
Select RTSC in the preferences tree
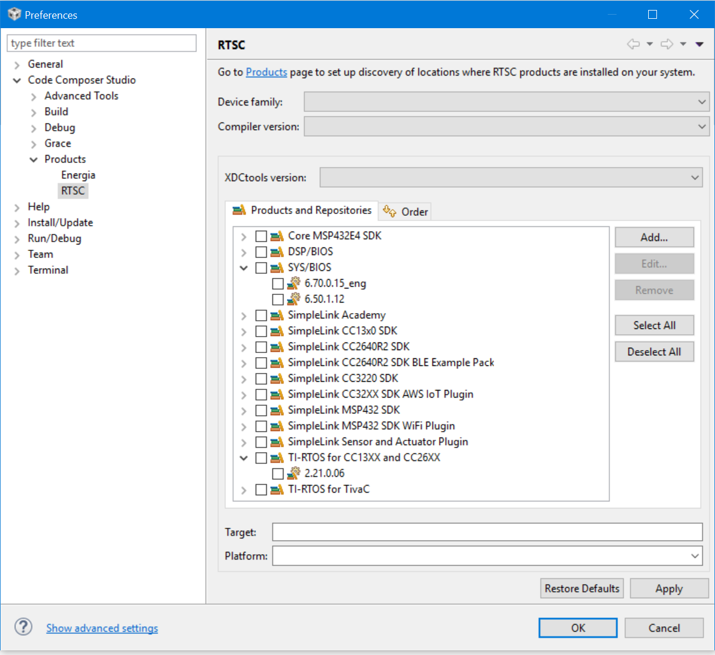tap(73, 191)
